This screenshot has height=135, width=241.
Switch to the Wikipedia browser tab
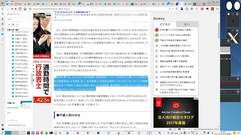click(x=152, y=4)
